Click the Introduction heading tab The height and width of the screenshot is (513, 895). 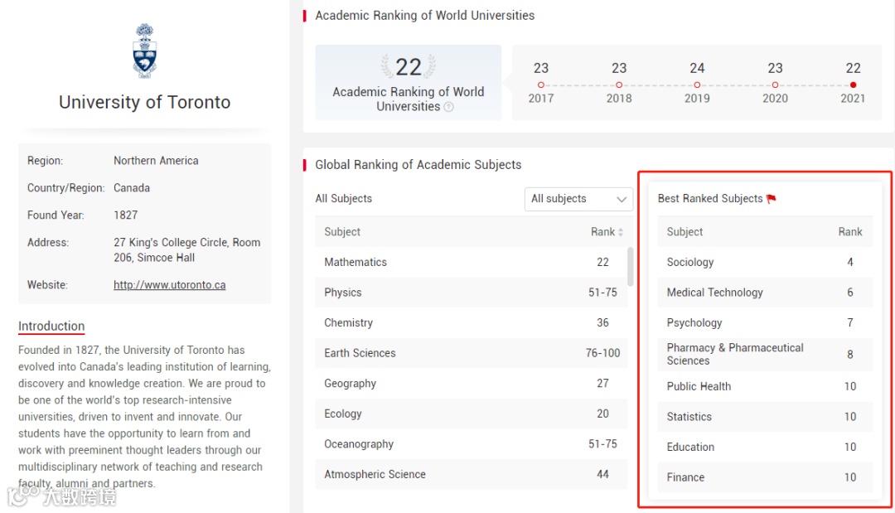click(x=51, y=327)
